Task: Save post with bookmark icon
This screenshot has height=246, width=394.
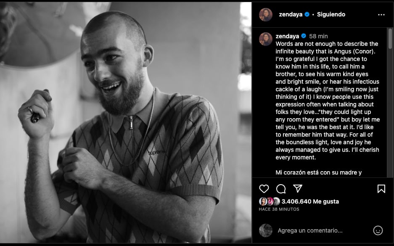Action: pyautogui.click(x=381, y=189)
